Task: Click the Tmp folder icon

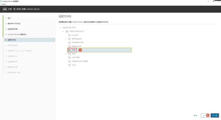Action: click(x=69, y=54)
